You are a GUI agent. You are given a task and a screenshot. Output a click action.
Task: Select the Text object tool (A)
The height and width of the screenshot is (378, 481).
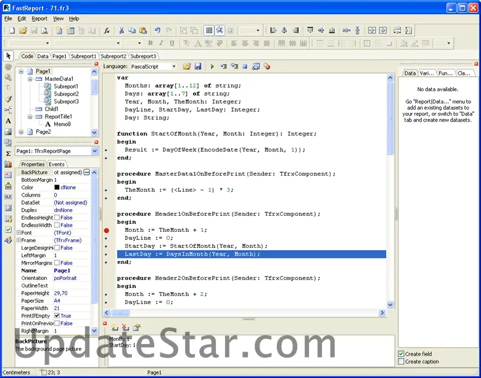[x=8, y=121]
